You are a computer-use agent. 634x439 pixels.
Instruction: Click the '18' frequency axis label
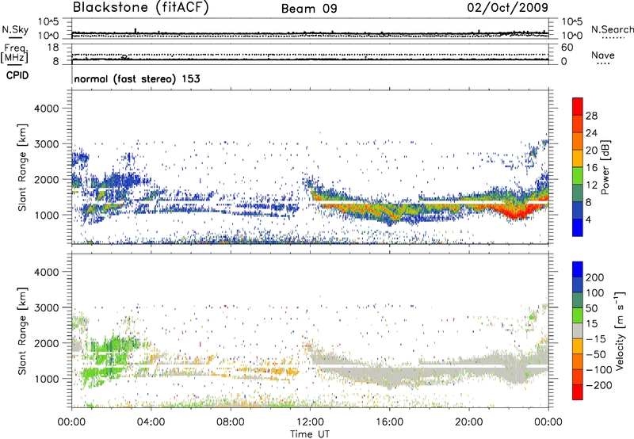(x=52, y=48)
